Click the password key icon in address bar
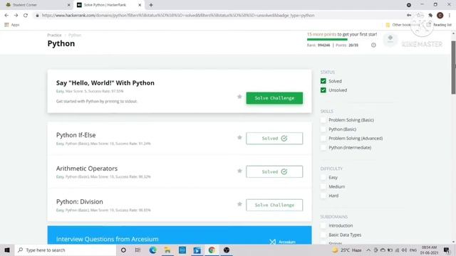The image size is (456, 256). (409, 16)
